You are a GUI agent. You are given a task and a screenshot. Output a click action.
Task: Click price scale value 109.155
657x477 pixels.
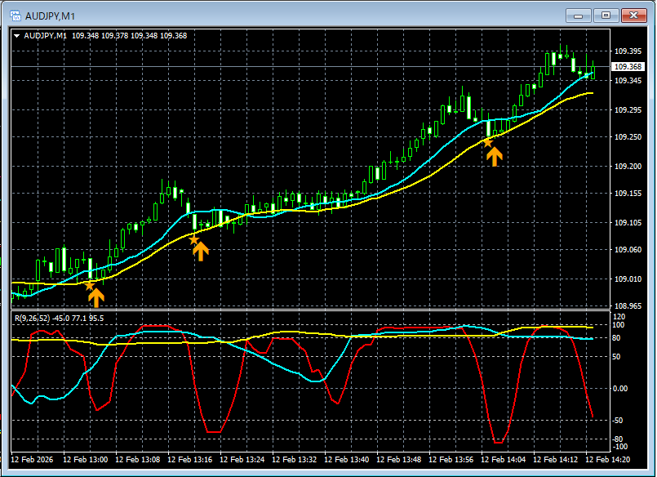628,194
